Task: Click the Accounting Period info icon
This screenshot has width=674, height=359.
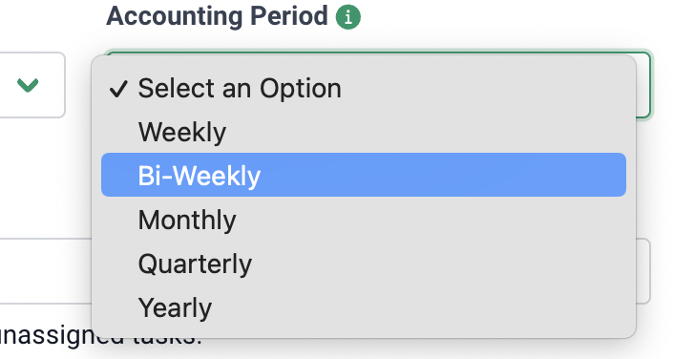Action: [x=348, y=17]
